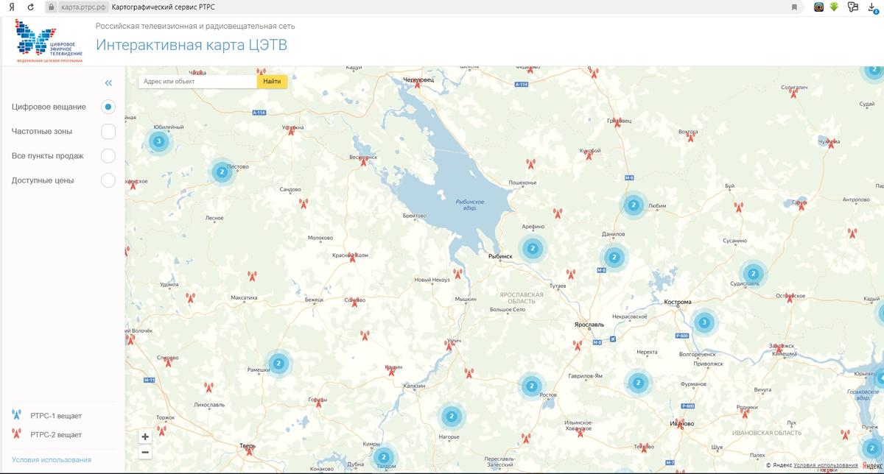The width and height of the screenshot is (884, 474).
Task: Zoom out the map with minus button
Action: click(145, 452)
